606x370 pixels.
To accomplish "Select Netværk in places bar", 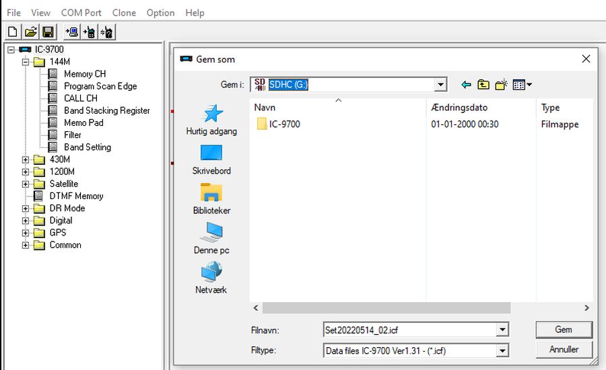I will pyautogui.click(x=211, y=278).
